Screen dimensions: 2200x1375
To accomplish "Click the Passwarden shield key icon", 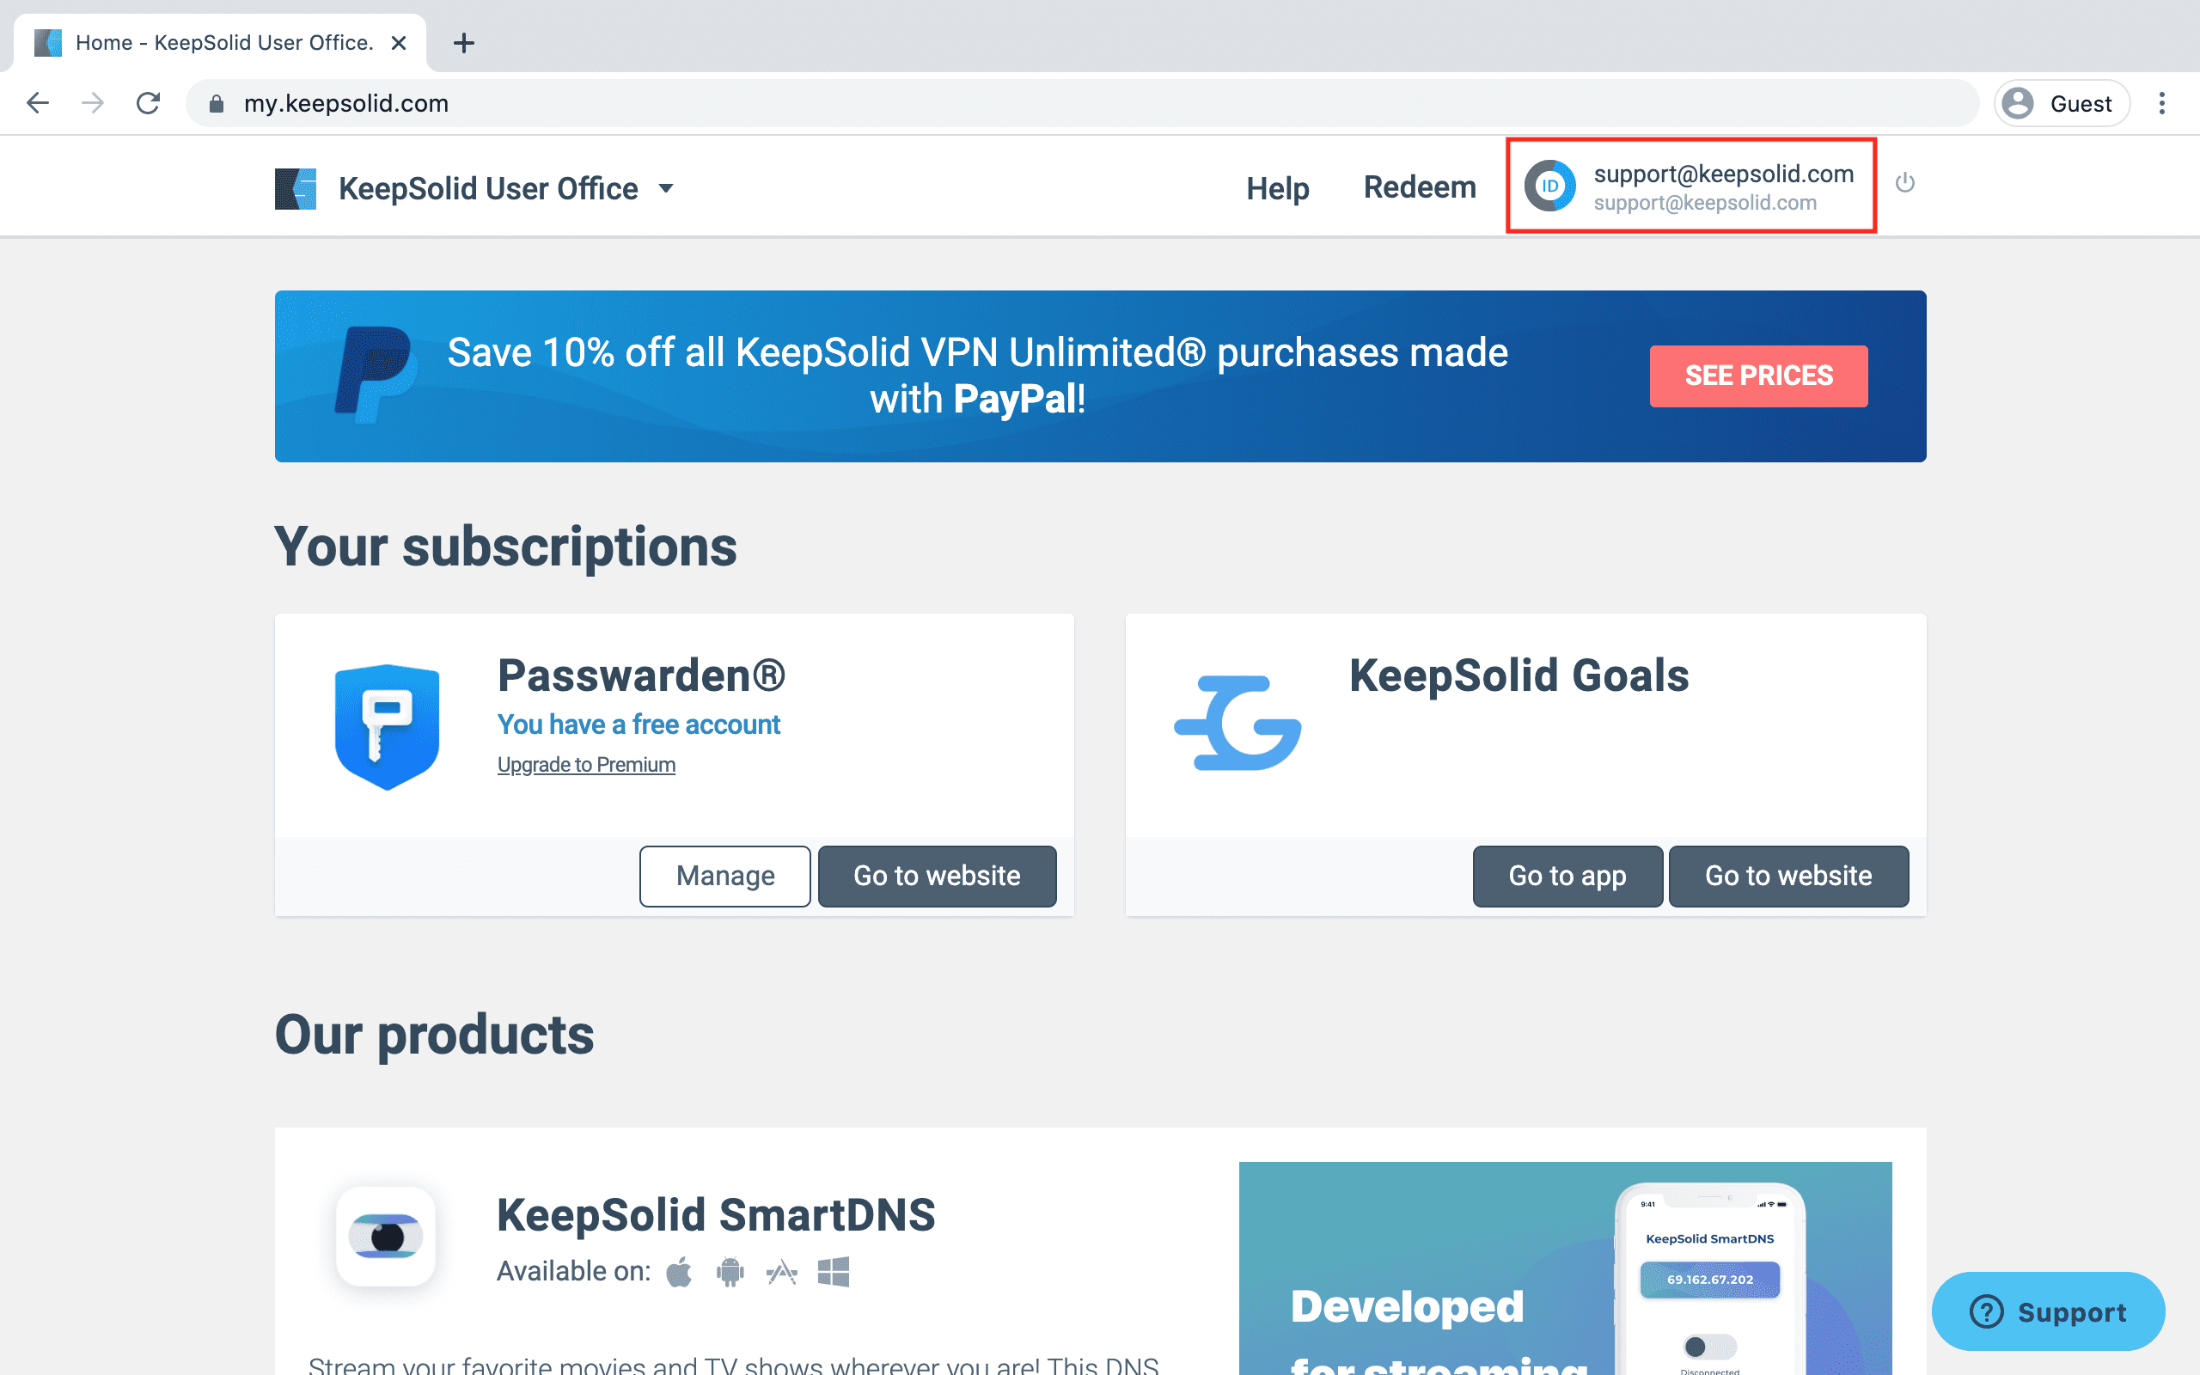I will [x=388, y=727].
